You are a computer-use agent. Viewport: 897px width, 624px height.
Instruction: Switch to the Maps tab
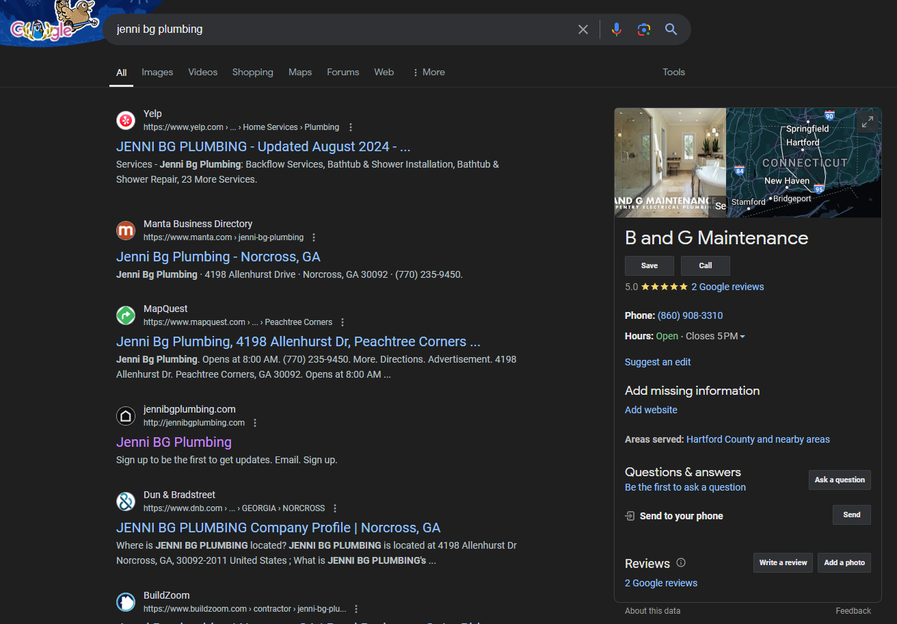300,72
